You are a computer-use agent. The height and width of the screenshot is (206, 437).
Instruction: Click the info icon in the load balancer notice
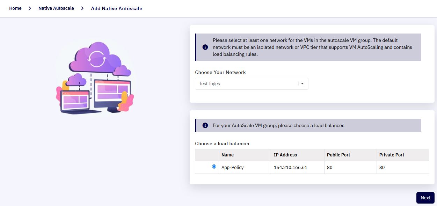pyautogui.click(x=205, y=125)
